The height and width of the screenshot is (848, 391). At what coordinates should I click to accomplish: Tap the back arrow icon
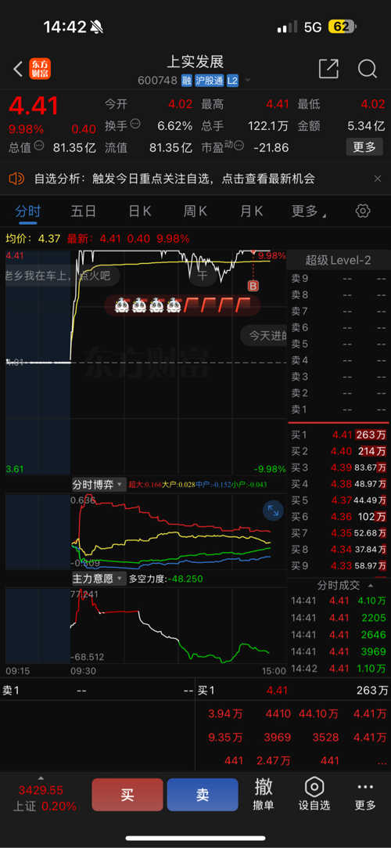coord(18,69)
